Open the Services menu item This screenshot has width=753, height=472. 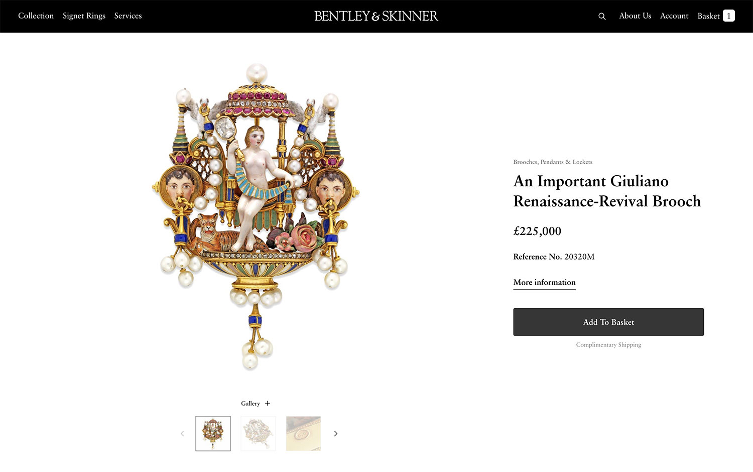pos(128,16)
